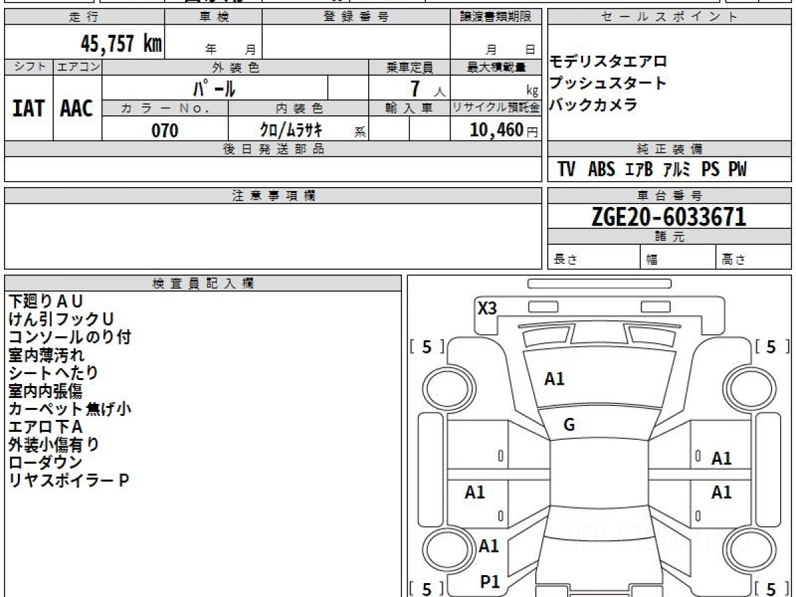
Task: Select the 高さ dimension label
Action: (x=734, y=260)
